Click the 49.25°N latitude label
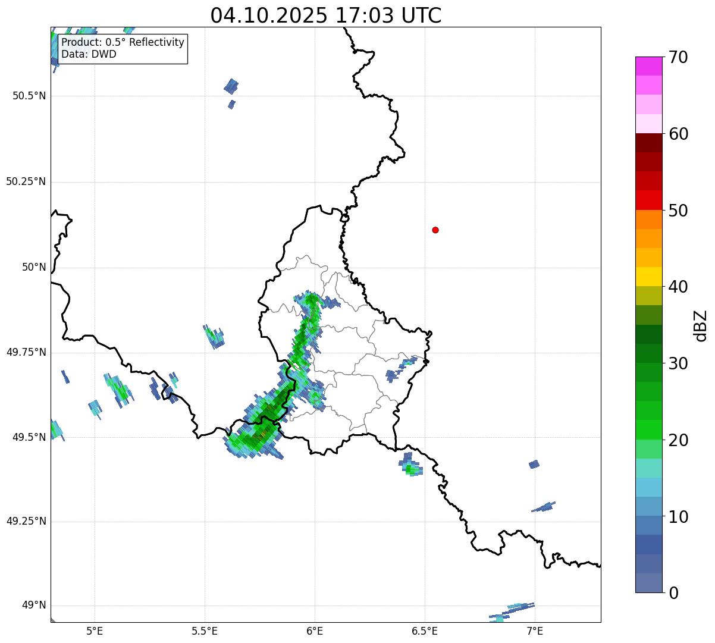The height and width of the screenshot is (643, 715). [x=26, y=522]
